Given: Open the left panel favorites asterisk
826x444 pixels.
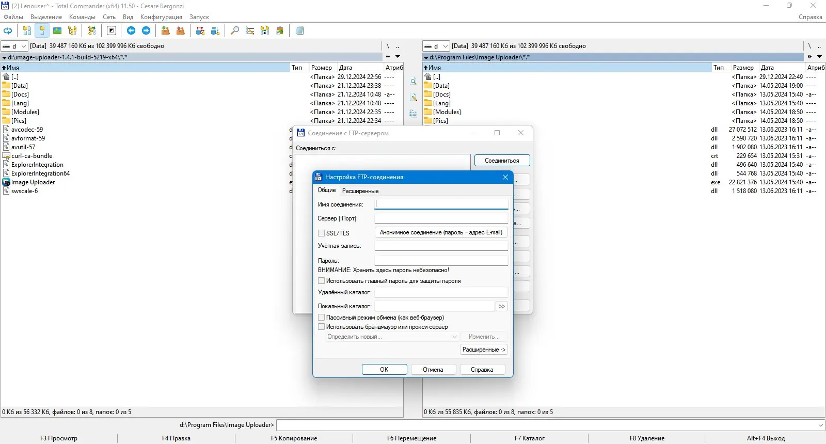Looking at the screenshot, I should pos(388,57).
